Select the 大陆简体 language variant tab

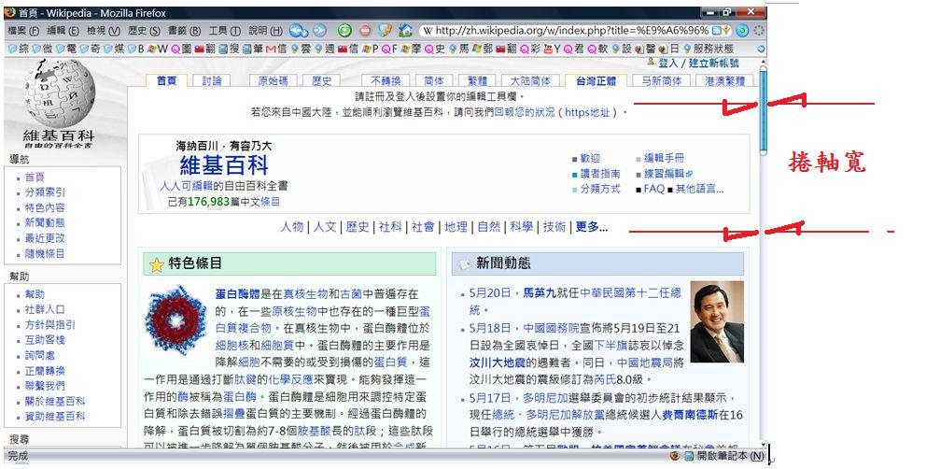tap(529, 81)
